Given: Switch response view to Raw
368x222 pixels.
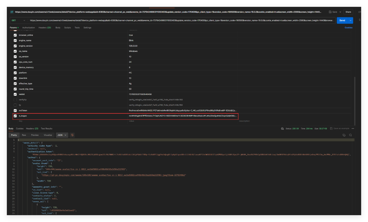Looking at the screenshot, I should [x=24, y=135].
